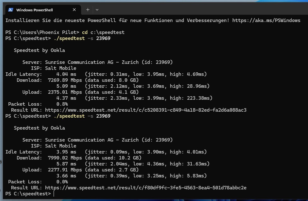Click the cd c:\speedtest command text

tap(103, 32)
